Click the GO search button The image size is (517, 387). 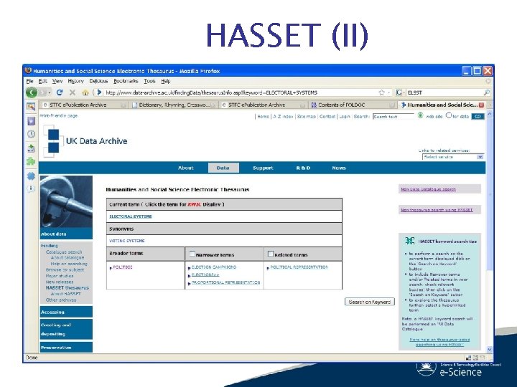tap(478, 116)
